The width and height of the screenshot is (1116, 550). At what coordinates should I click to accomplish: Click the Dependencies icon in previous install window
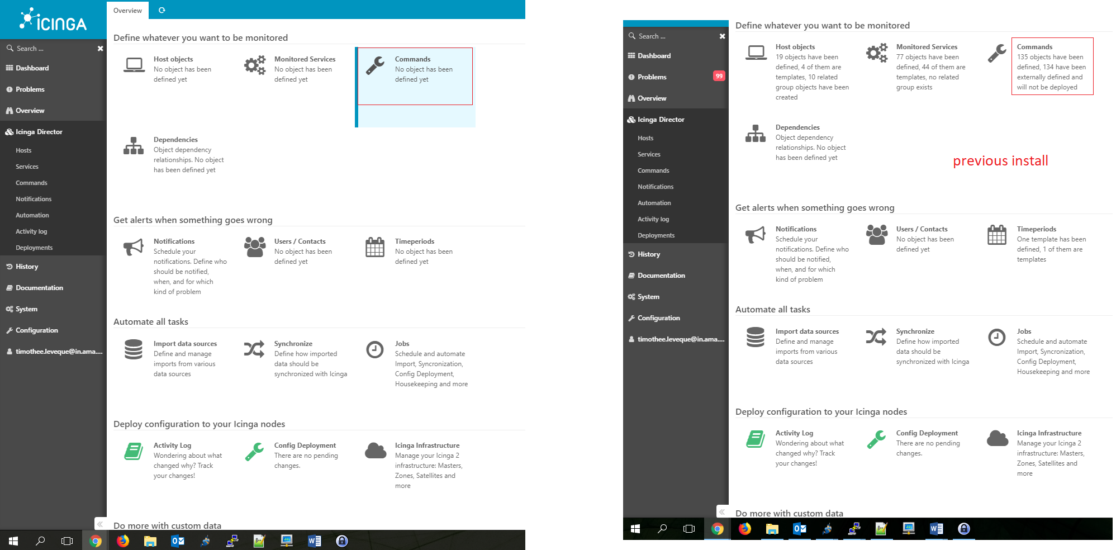tap(756, 134)
